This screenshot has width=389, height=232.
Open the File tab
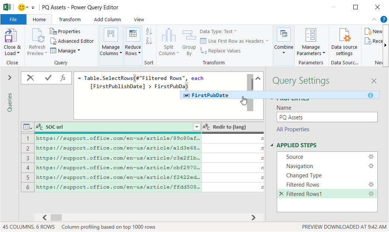[x=13, y=19]
